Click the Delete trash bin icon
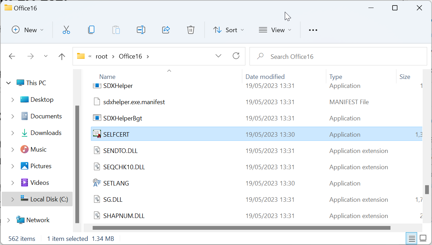This screenshot has width=432, height=245. pyautogui.click(x=191, y=30)
